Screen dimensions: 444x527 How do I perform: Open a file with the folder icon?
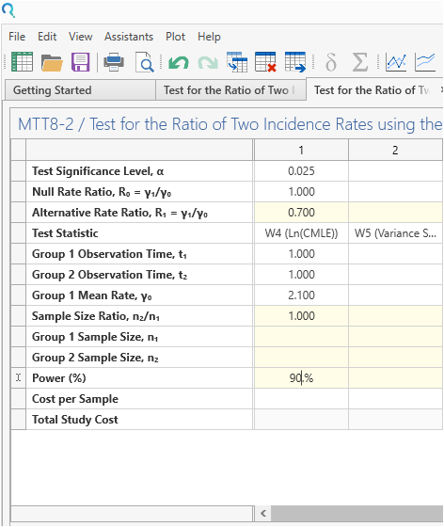tap(52, 62)
